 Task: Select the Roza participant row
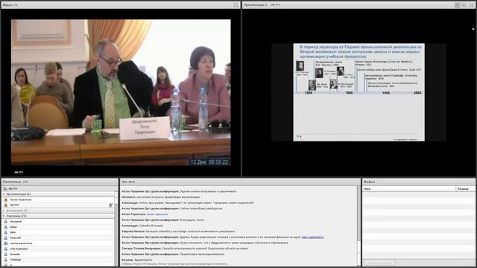[x=58, y=238]
